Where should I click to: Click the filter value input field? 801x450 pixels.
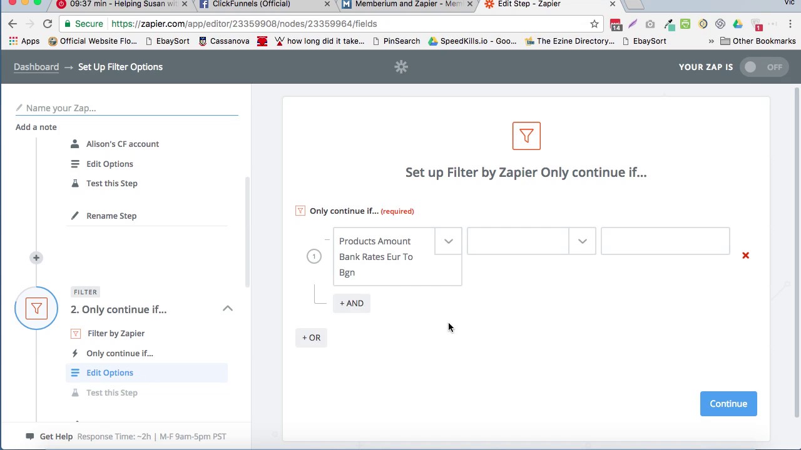click(665, 241)
